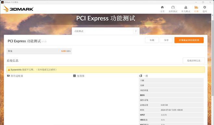214x125 pixels.
Task: Click the 6.03 GB/s bandwidth value
Action: pos(66,51)
